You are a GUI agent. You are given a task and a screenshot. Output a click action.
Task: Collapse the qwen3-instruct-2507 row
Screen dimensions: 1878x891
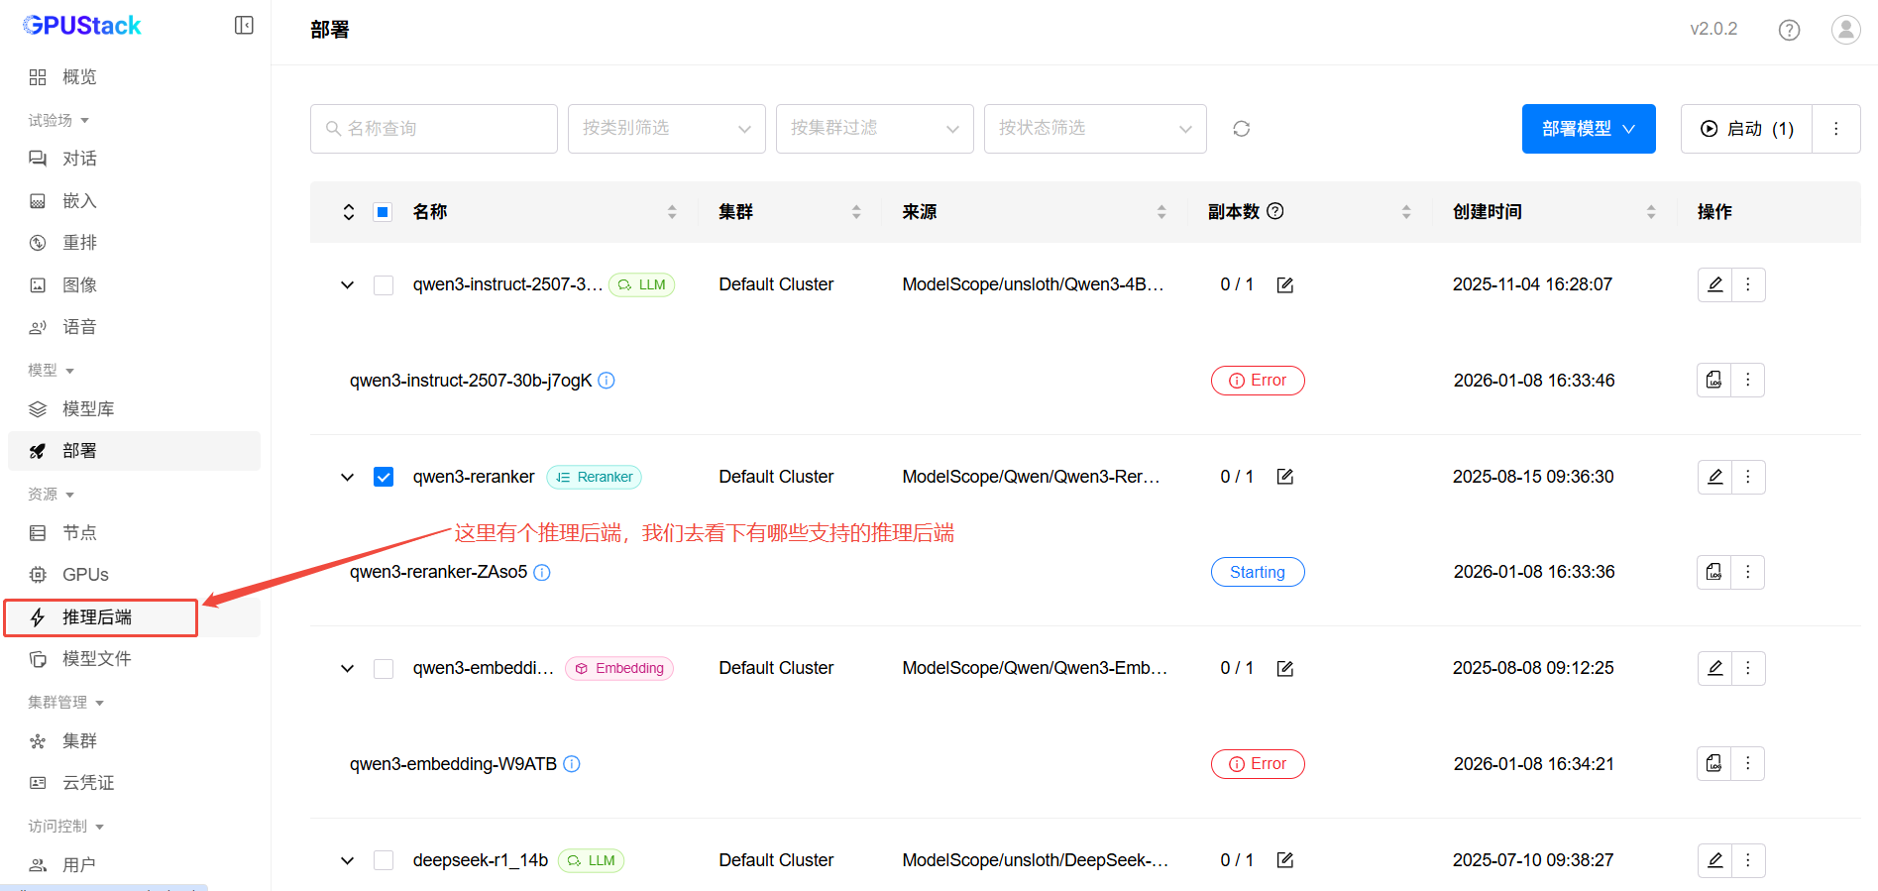point(348,285)
